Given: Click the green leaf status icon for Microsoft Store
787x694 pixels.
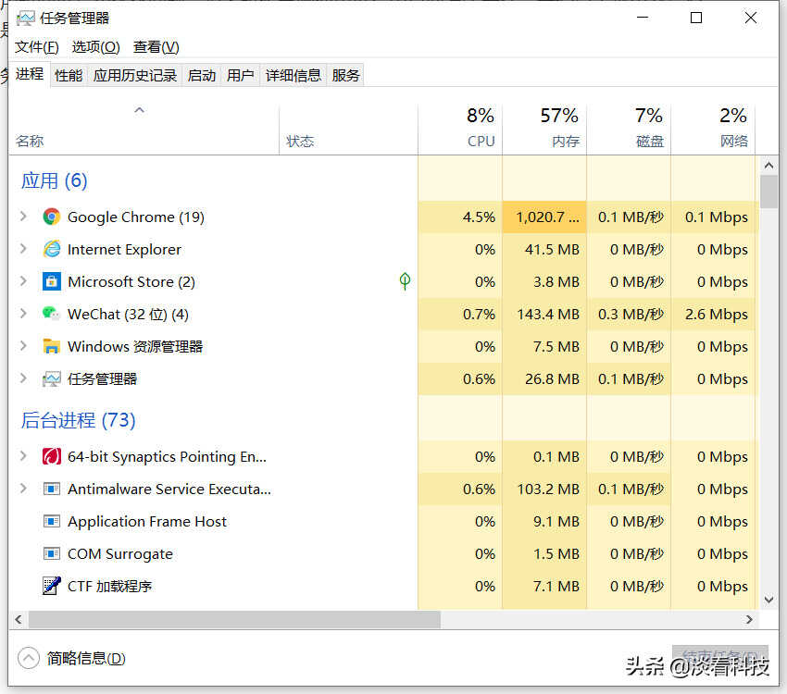Looking at the screenshot, I should tap(405, 281).
